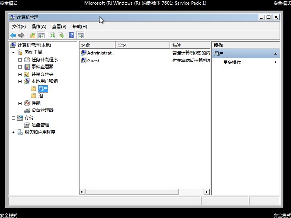
Task: Open 磁盘管理 under 存储
Action: [40, 125]
